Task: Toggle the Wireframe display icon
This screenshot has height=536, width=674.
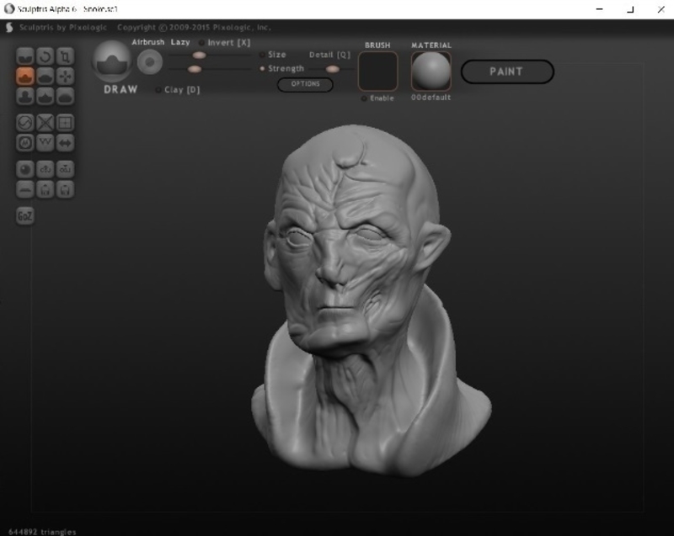Action: point(45,143)
